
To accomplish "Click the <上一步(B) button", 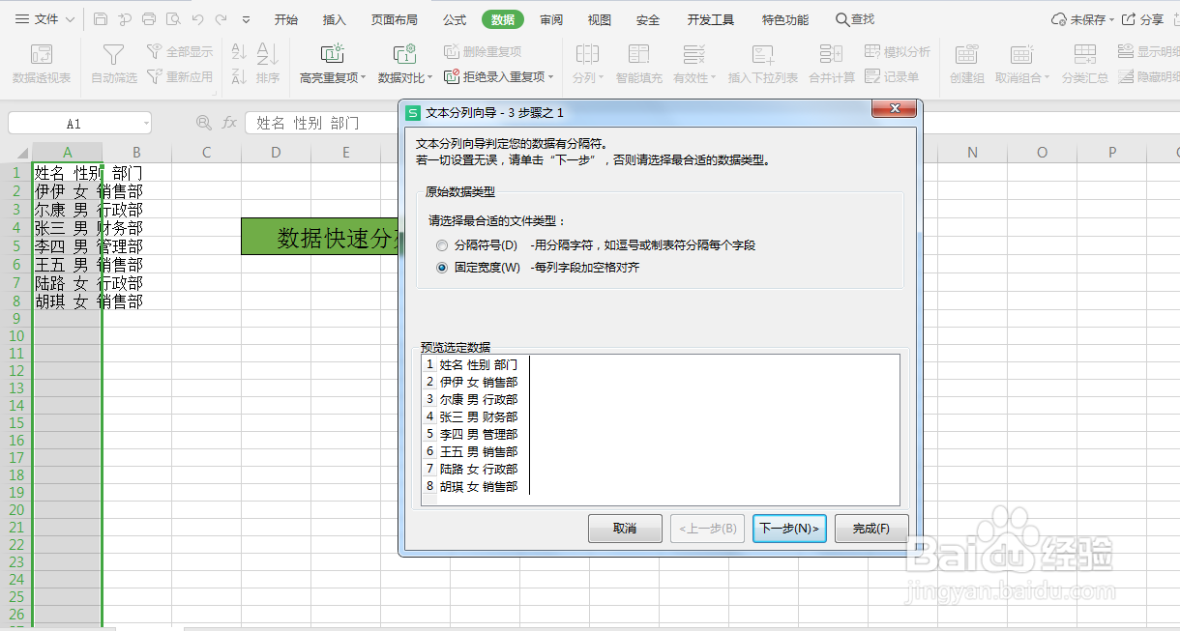I will click(707, 529).
